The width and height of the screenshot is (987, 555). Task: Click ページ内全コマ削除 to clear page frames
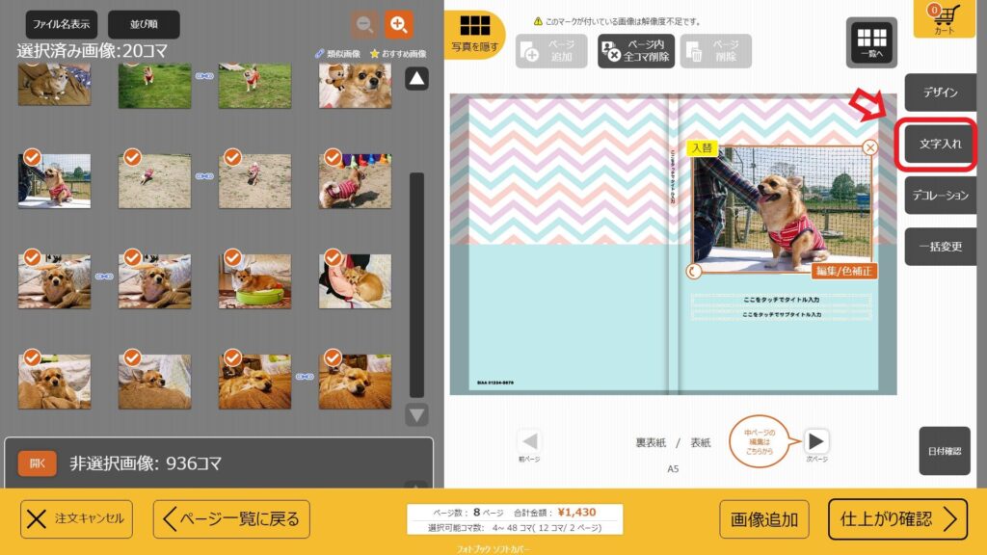[x=635, y=50]
